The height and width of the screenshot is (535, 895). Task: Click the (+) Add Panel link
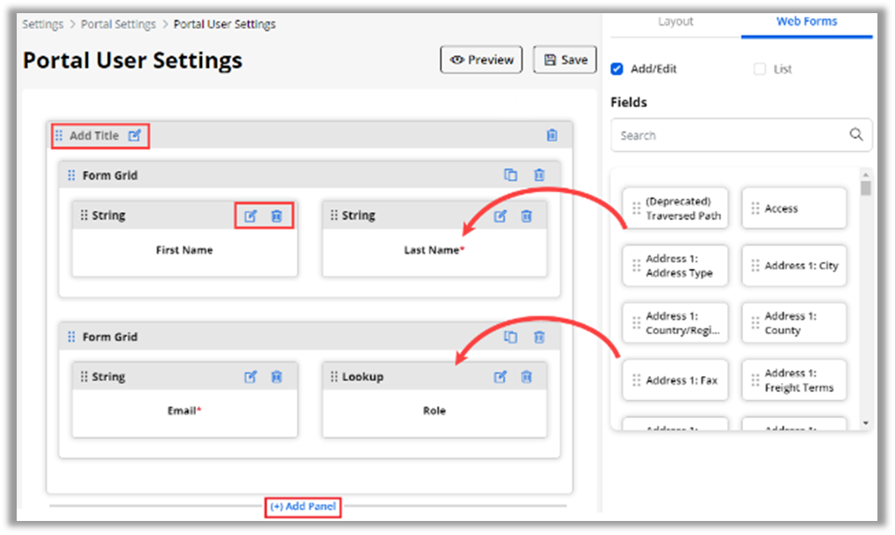[302, 507]
